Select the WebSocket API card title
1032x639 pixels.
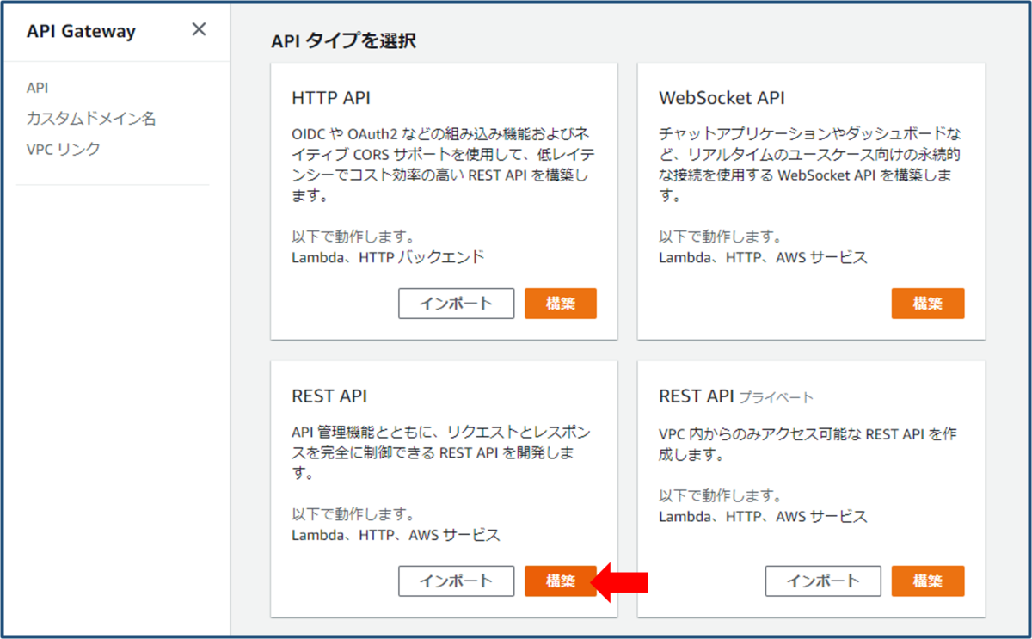click(x=722, y=97)
